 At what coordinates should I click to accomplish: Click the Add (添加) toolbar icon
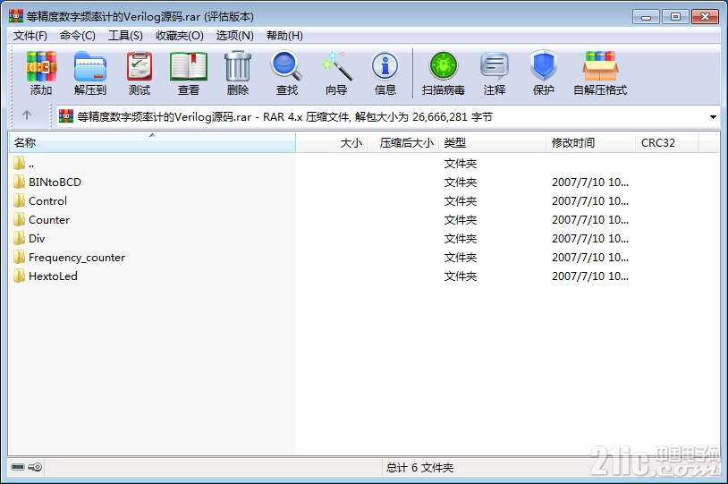tap(41, 67)
